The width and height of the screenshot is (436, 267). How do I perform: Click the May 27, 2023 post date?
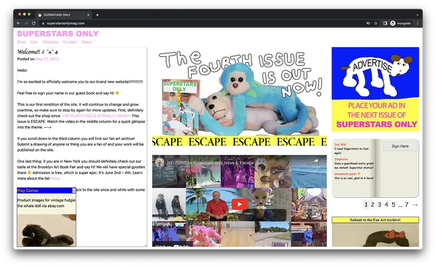(x=47, y=59)
